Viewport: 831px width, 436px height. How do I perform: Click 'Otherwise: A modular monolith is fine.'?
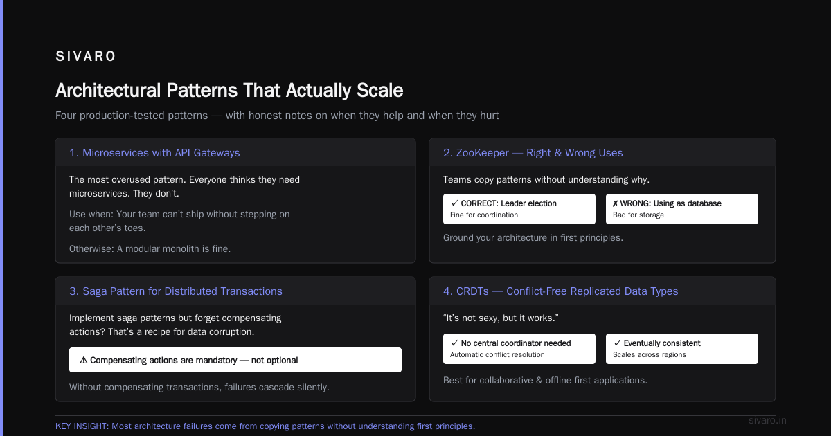click(x=150, y=248)
